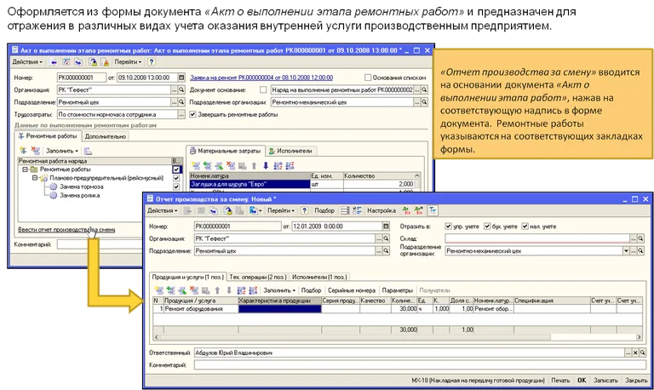Tick checkbox next to Документ основание

[263, 89]
